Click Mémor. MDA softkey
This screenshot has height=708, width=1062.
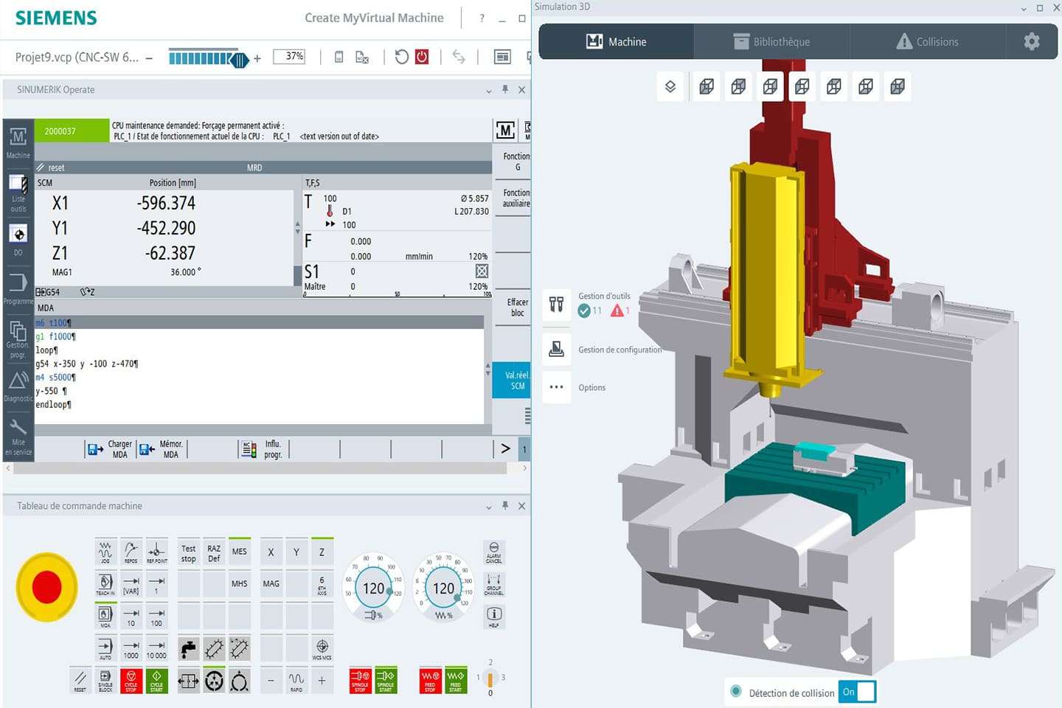[x=161, y=449]
